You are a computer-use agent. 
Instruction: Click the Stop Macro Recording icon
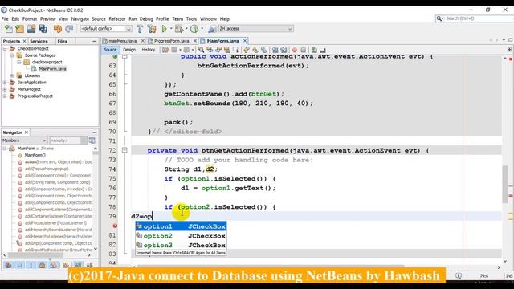tap(304, 50)
